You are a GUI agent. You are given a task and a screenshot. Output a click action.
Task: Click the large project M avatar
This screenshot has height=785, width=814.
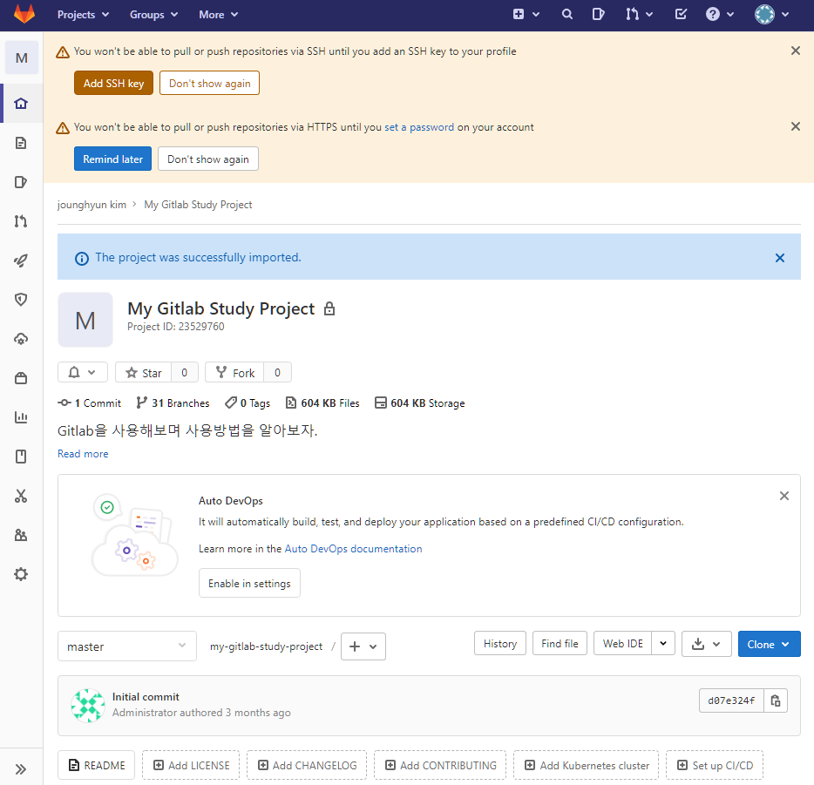coord(85,320)
